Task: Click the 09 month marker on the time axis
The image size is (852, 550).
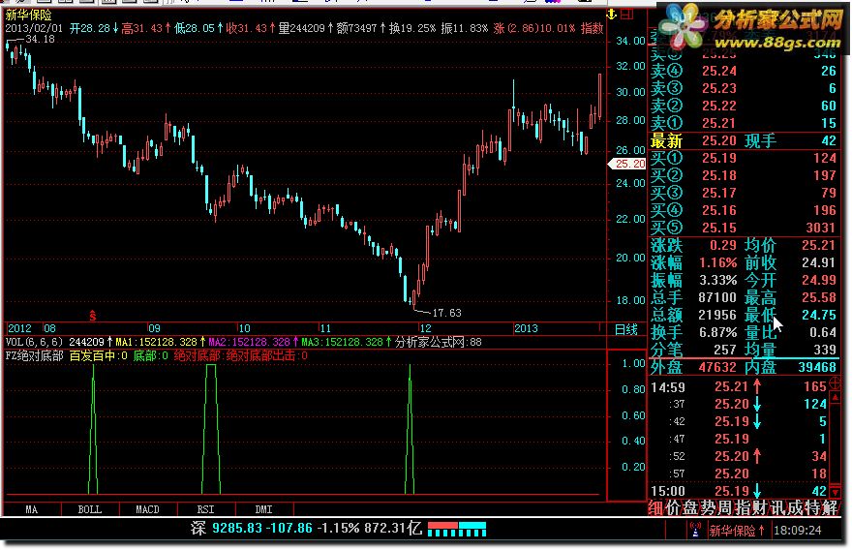Action: 155,328
